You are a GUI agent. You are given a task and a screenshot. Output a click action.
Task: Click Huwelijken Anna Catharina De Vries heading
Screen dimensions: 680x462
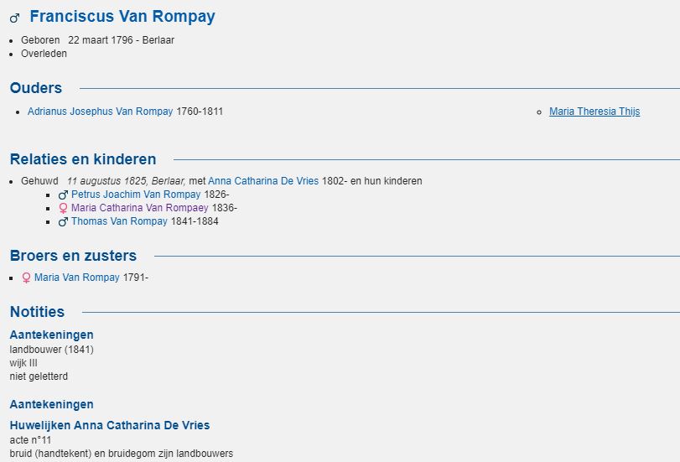tap(110, 425)
